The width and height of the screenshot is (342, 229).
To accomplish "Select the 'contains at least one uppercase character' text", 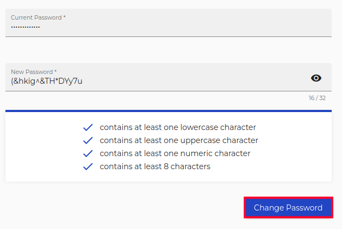I will 178,140.
